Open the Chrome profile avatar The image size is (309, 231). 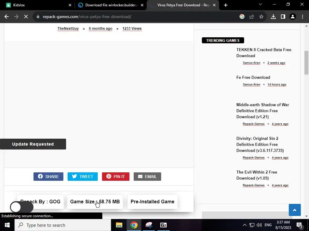(x=293, y=17)
